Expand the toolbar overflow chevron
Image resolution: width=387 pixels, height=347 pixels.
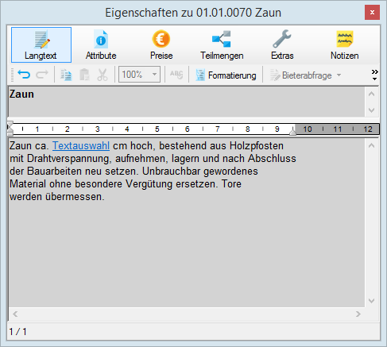tap(374, 75)
